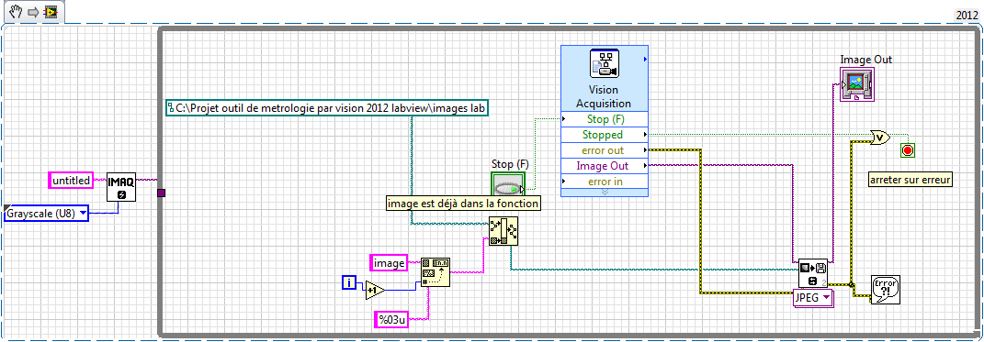The image size is (984, 342).
Task: Click the 'untitled' string constant
Action: (71, 181)
